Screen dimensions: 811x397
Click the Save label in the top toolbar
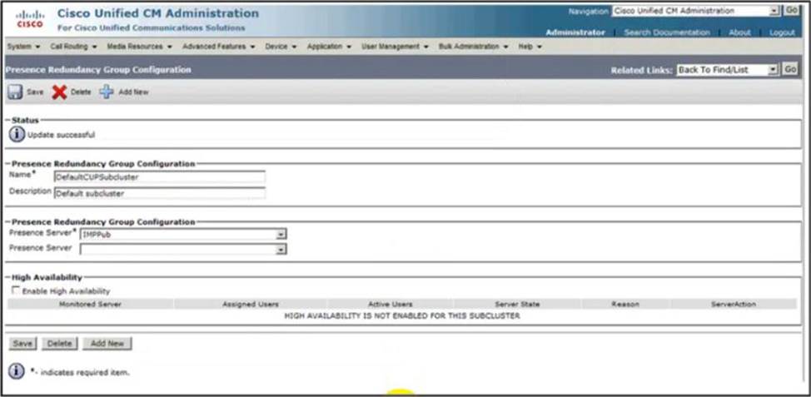coord(35,92)
